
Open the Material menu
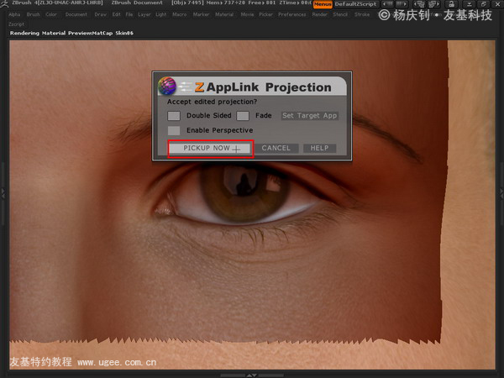224,14
